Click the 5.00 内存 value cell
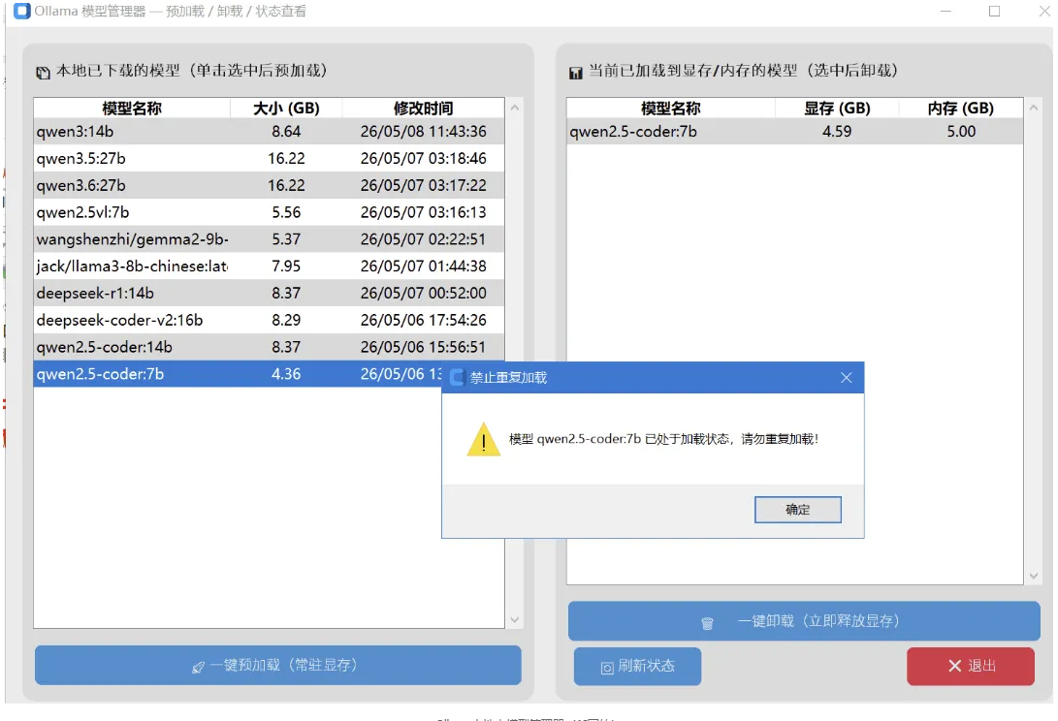1058x721 pixels. click(961, 132)
